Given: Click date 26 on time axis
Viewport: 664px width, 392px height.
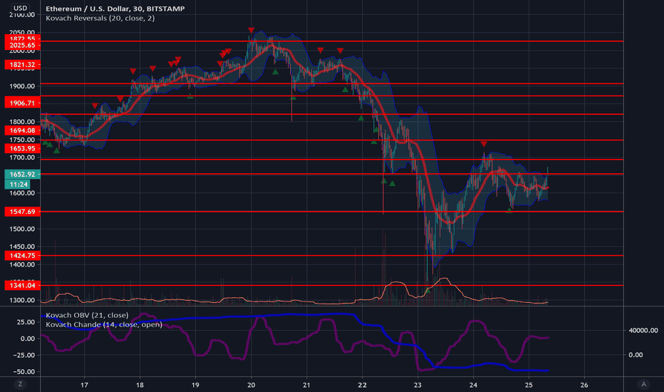Looking at the screenshot, I should coord(584,385).
